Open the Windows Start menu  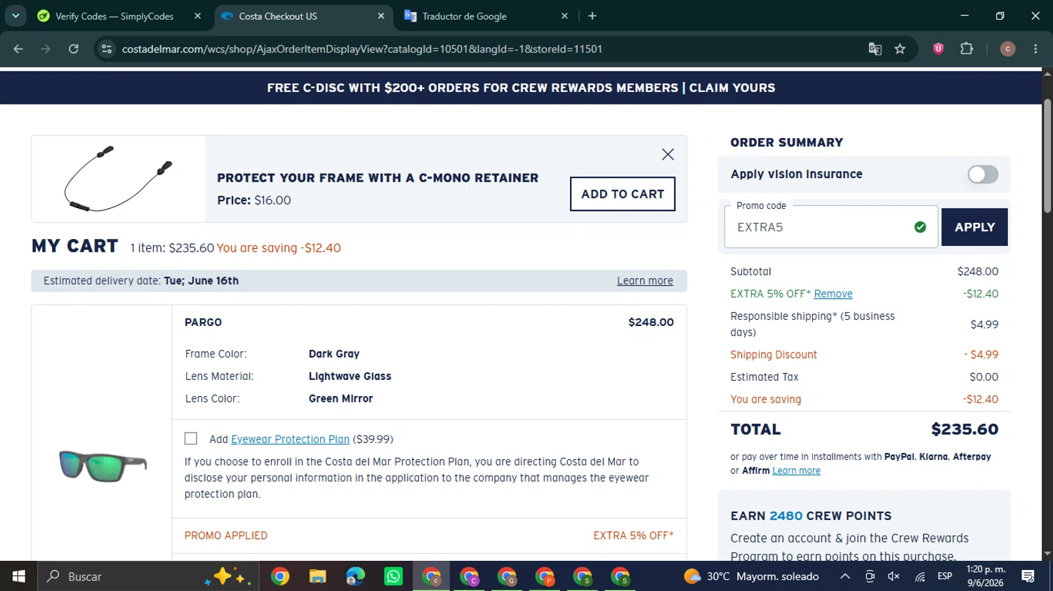pyautogui.click(x=18, y=576)
